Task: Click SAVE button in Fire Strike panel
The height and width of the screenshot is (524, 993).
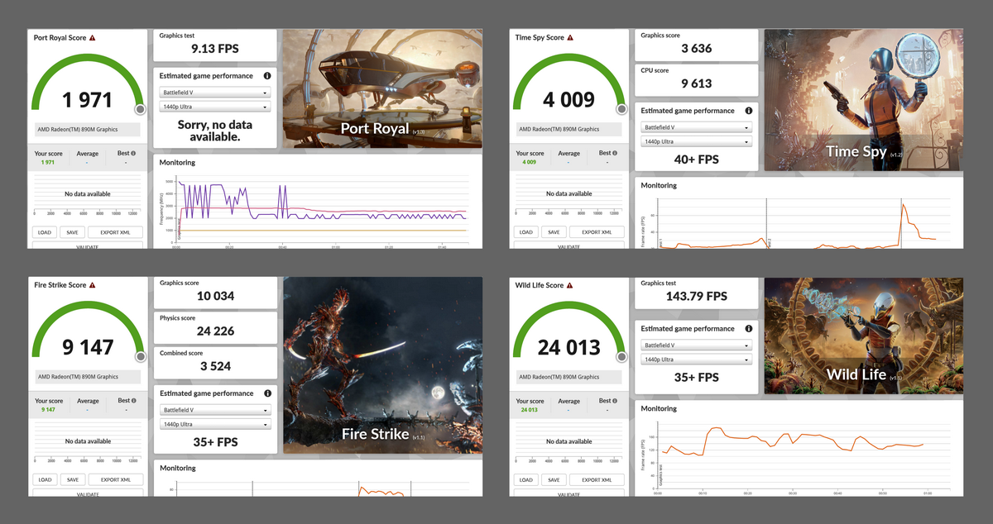Action: [73, 479]
